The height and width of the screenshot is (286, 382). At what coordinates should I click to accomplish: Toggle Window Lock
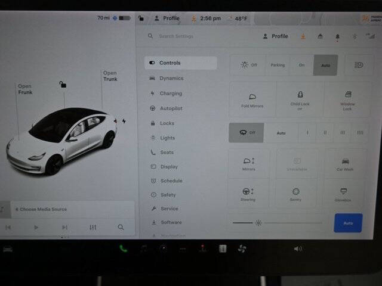pos(347,100)
